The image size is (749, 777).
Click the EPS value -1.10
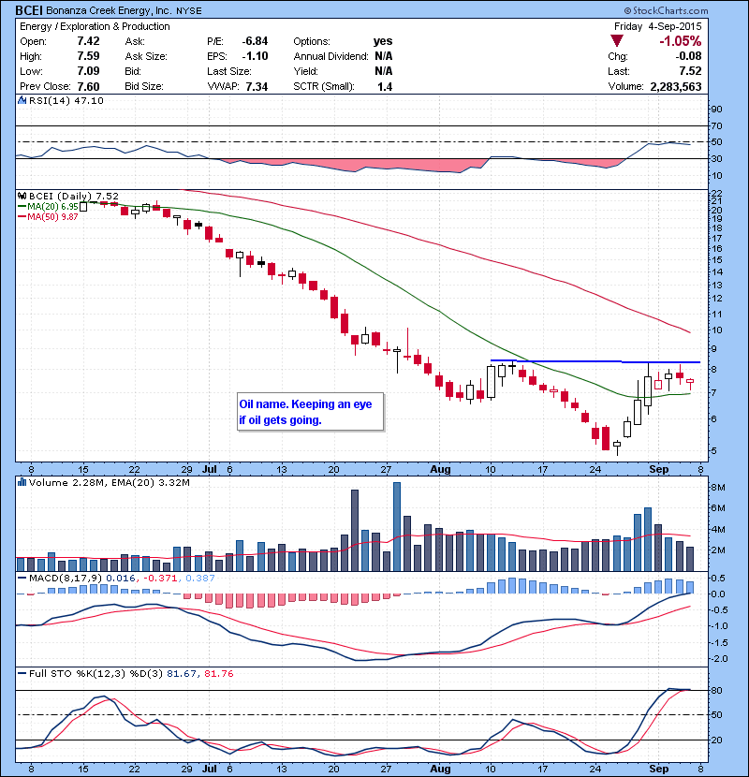pos(255,56)
